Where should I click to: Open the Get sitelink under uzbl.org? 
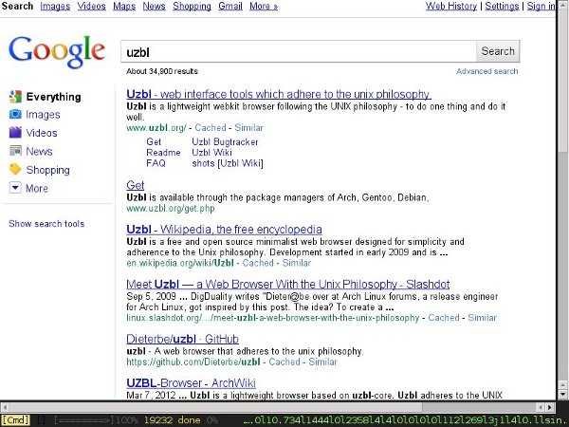coord(154,141)
